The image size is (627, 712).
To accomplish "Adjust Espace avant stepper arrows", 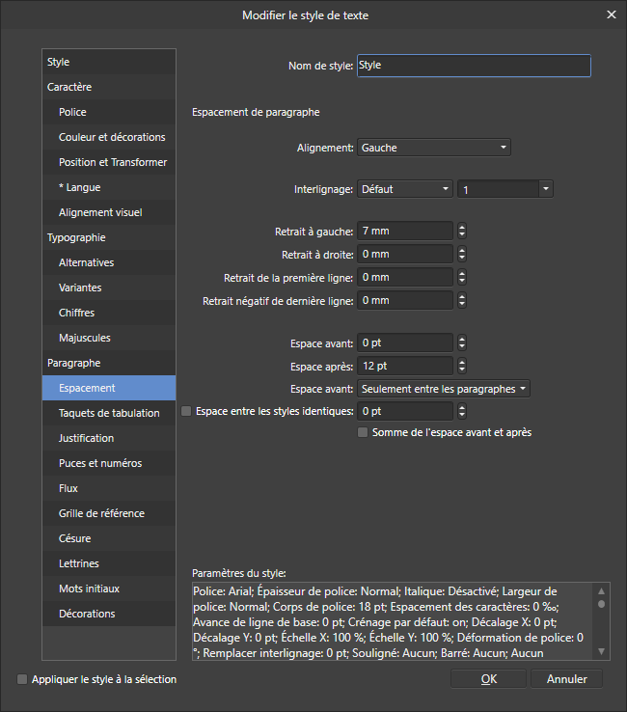I will pyautogui.click(x=462, y=342).
